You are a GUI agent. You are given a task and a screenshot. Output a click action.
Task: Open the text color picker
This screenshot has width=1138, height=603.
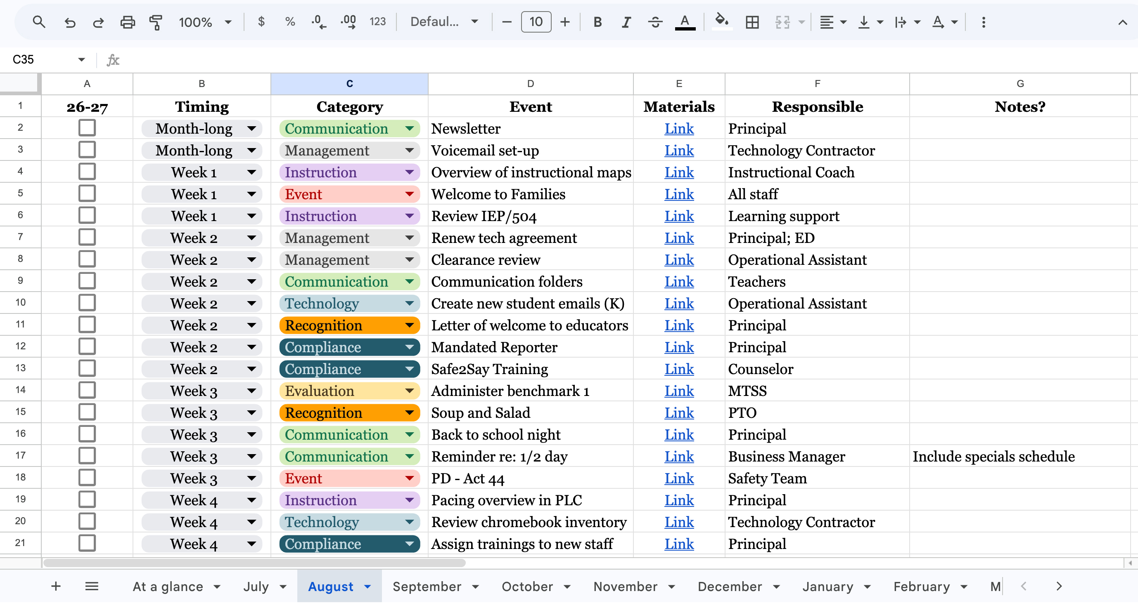pos(685,21)
